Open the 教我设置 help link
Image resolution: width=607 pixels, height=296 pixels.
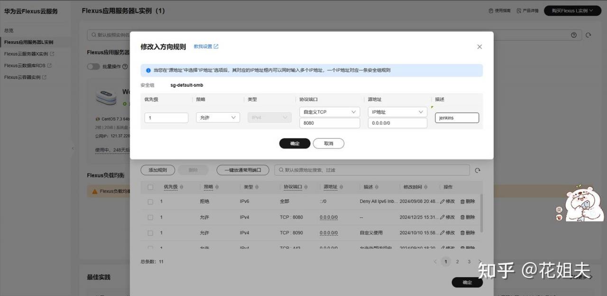(206, 46)
